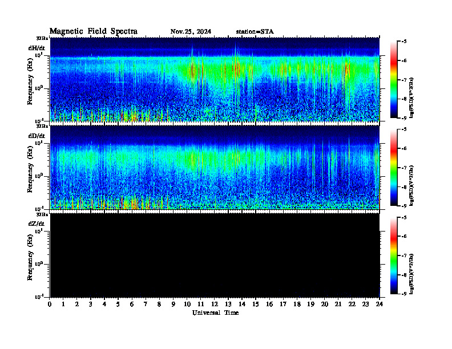Click the "station=STA" label
Image resolution: width=452 pixels, height=349 pixels.
255,32
